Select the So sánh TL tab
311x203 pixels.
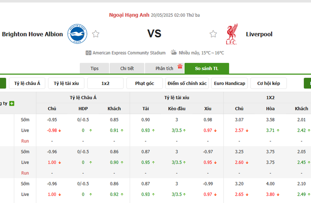click(207, 68)
